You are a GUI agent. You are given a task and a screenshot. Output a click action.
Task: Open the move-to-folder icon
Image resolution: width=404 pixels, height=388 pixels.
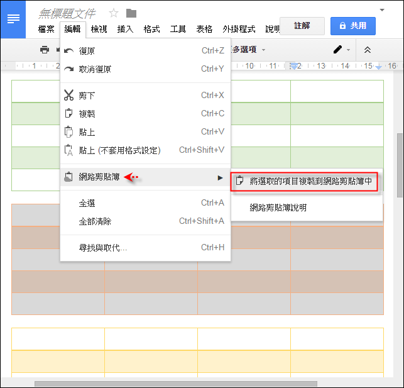[131, 13]
